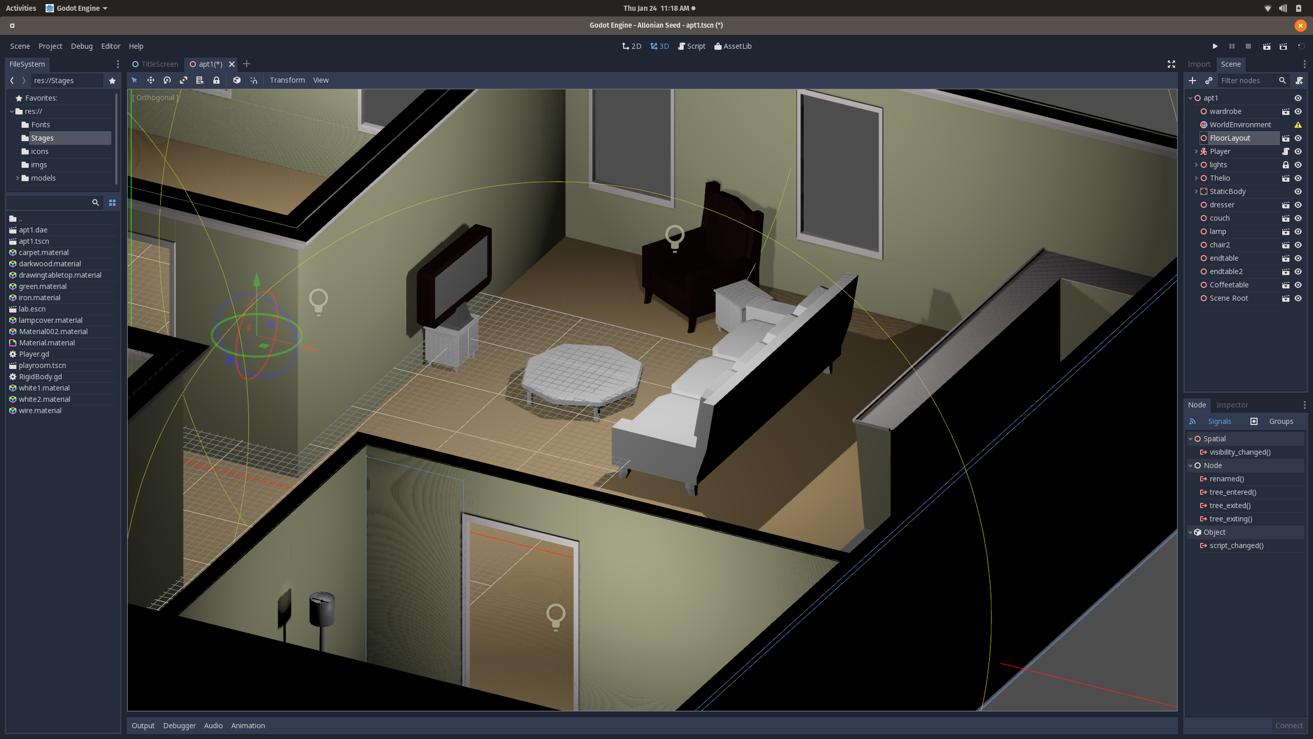Viewport: 1313px width, 739px height.
Task: Select the Rotate mode tool icon
Action: 167,80
